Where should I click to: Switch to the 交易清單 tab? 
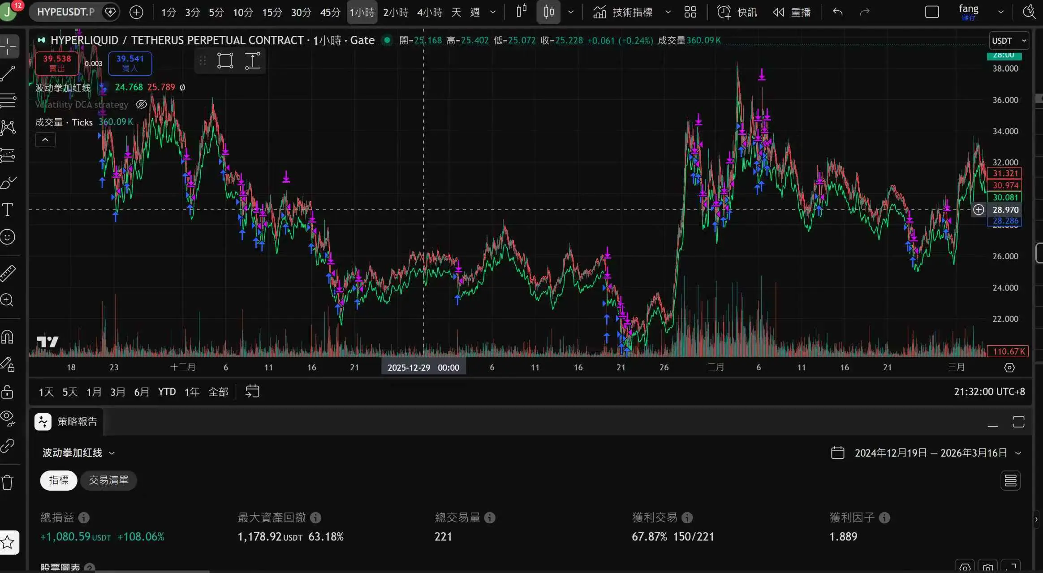[108, 480]
